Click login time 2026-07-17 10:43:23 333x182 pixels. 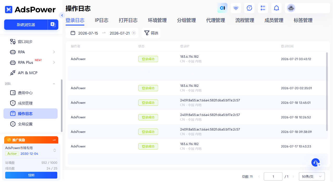tap(296, 146)
